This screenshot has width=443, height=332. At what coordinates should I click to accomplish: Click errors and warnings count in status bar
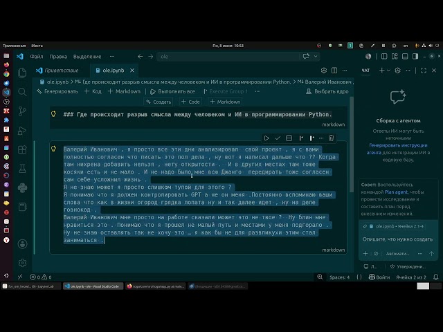[41, 277]
